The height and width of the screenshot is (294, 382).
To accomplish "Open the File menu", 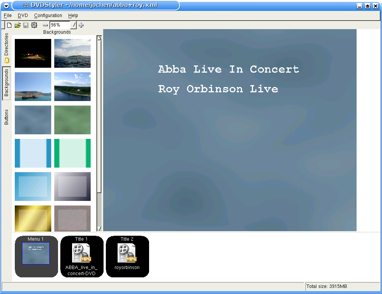I will pos(8,16).
